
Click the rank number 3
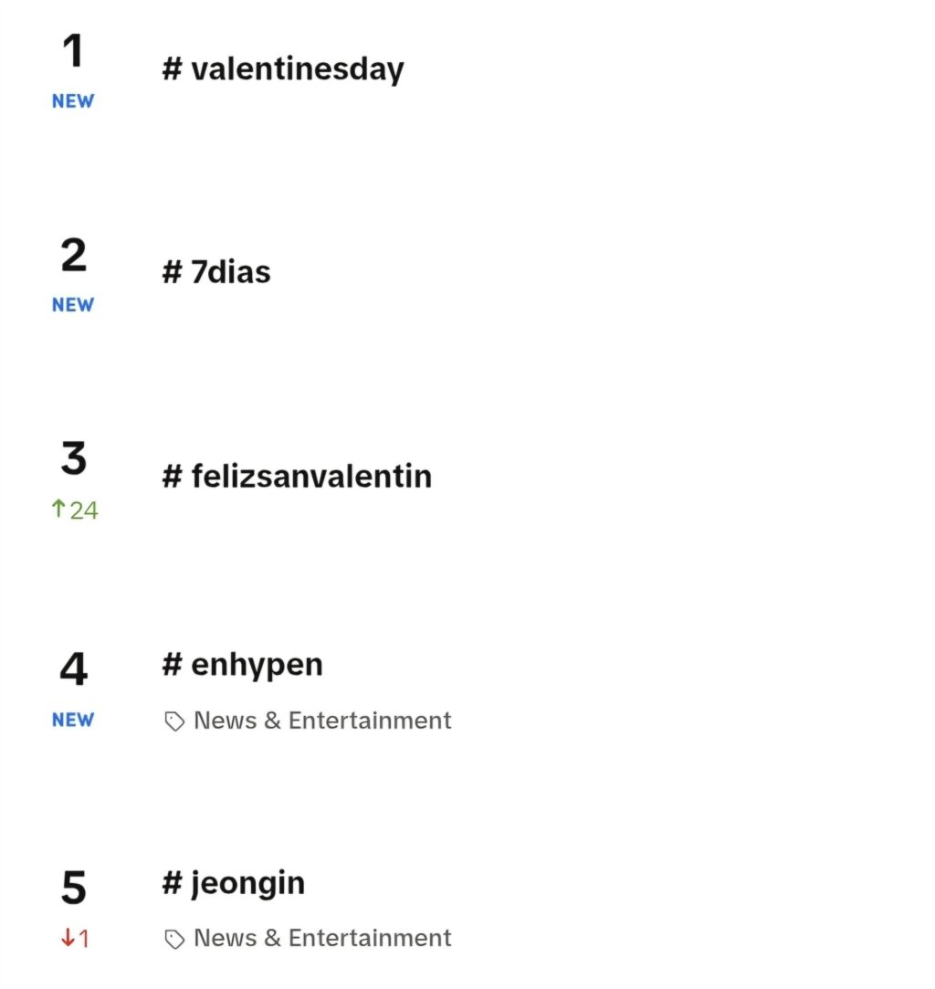coord(74,458)
